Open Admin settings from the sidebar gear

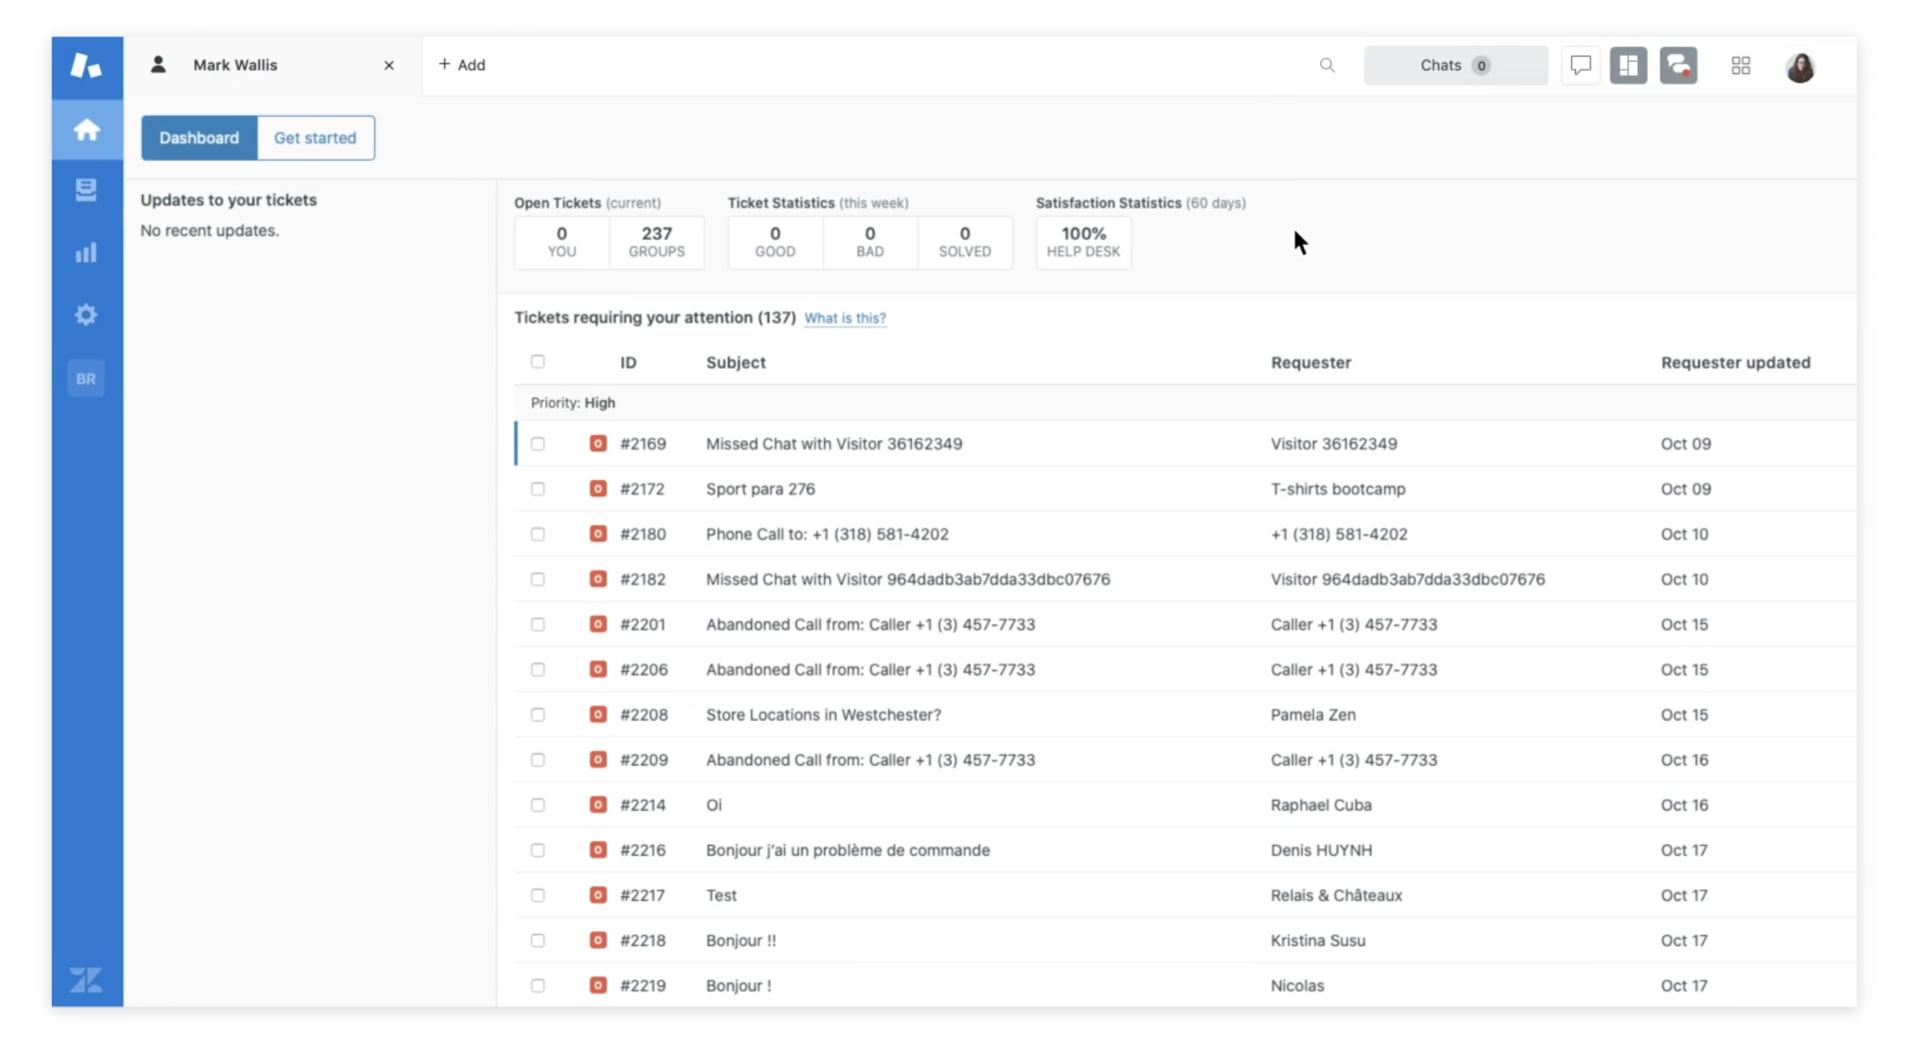pyautogui.click(x=86, y=315)
